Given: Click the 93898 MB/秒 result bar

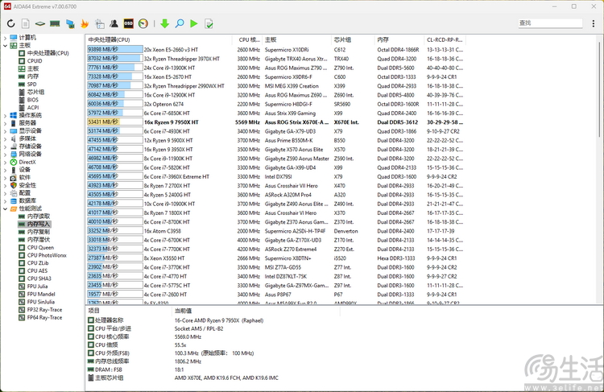Looking at the screenshot, I should pos(115,49).
